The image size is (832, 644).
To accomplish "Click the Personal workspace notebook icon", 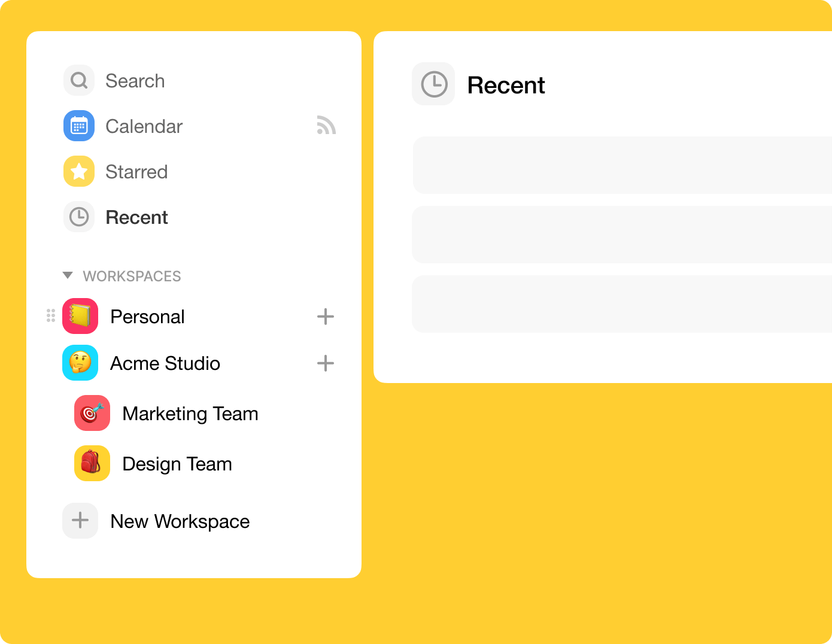I will point(80,316).
